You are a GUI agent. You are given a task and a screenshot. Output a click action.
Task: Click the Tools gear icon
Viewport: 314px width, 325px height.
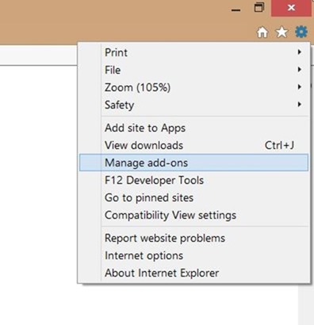(301, 32)
